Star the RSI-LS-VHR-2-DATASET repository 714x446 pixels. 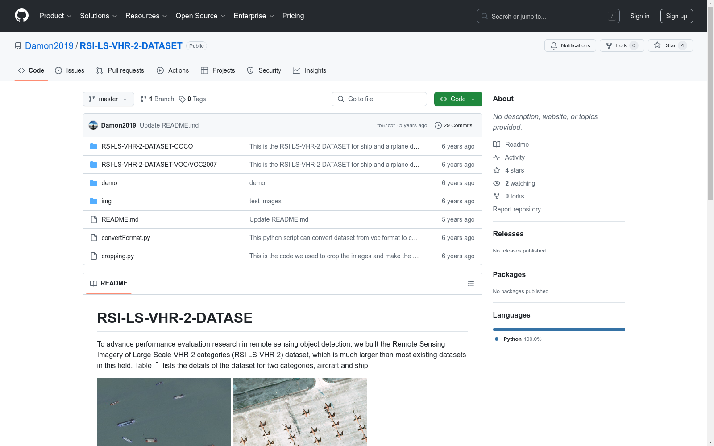coord(670,45)
